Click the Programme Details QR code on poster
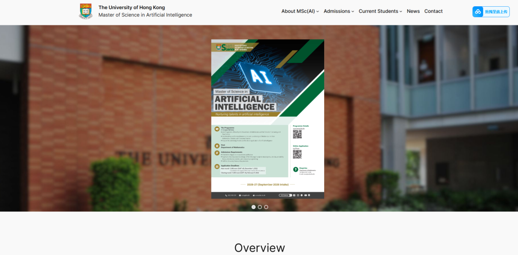The width and height of the screenshot is (518, 255). point(297,134)
